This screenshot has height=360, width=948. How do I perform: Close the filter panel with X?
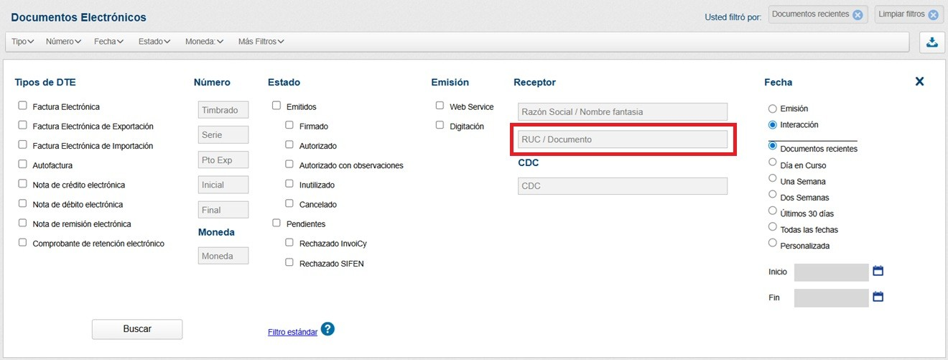tap(919, 82)
